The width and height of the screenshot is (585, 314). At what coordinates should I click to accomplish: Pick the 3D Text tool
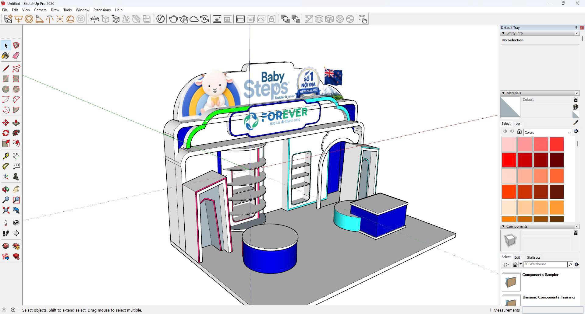[x=16, y=177]
